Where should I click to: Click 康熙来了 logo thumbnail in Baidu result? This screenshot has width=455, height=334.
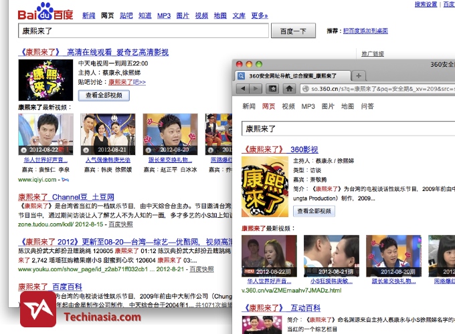tap(45, 80)
